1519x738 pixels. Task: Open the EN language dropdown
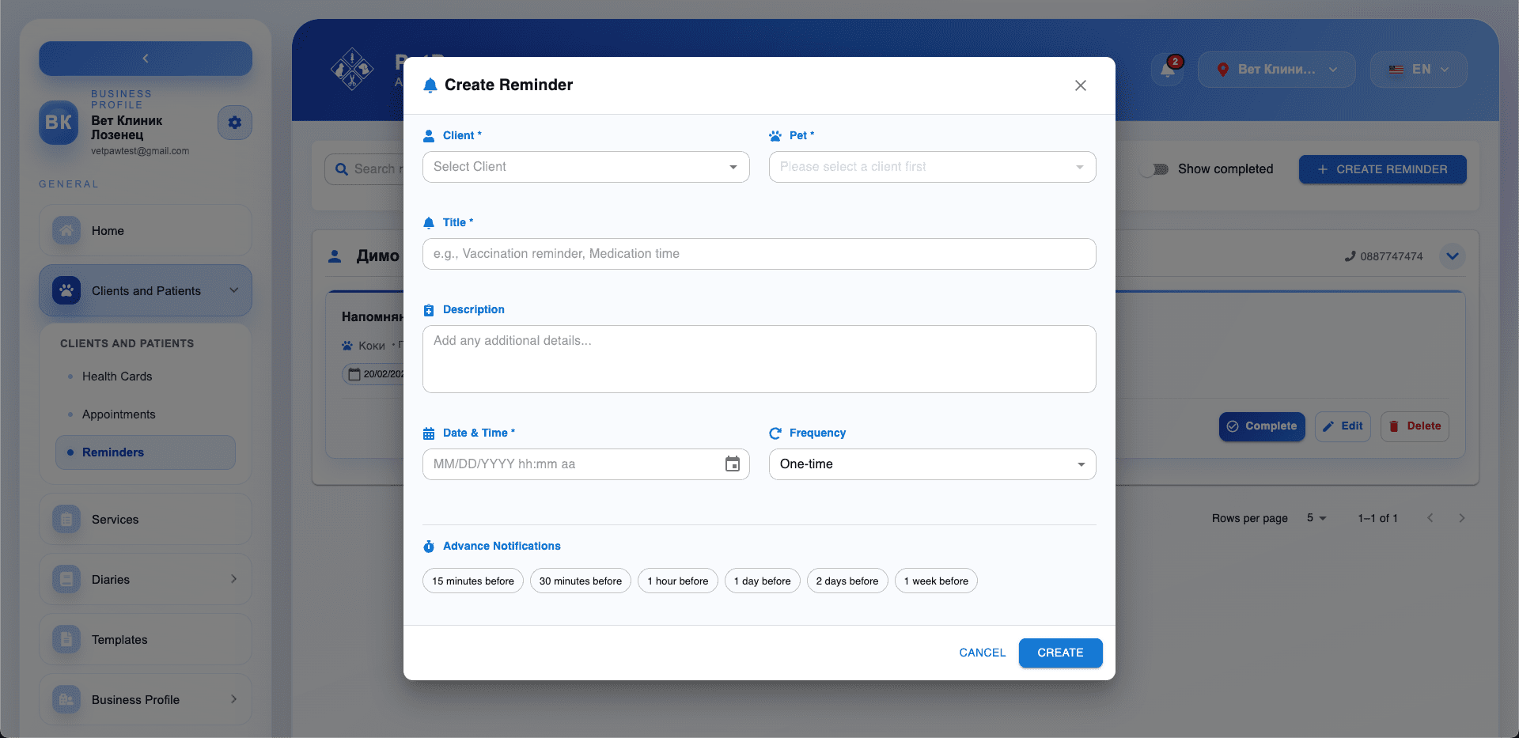tap(1419, 70)
